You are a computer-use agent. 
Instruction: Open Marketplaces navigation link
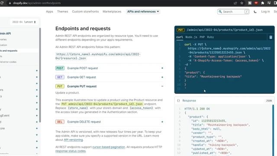tap(112, 12)
